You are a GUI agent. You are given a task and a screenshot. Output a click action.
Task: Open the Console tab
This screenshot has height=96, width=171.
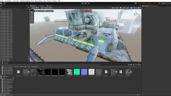click(5, 63)
